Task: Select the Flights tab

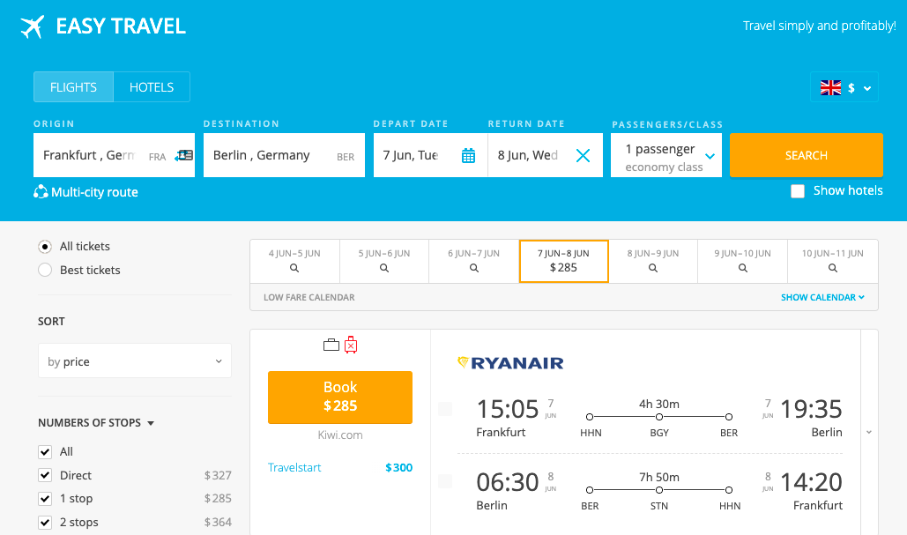Action: click(73, 86)
